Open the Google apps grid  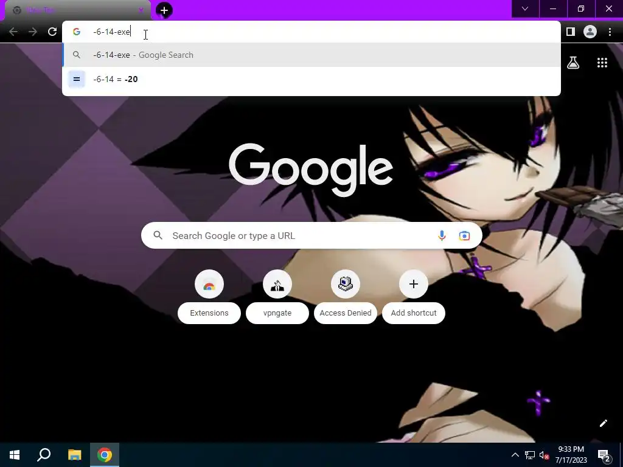(602, 63)
